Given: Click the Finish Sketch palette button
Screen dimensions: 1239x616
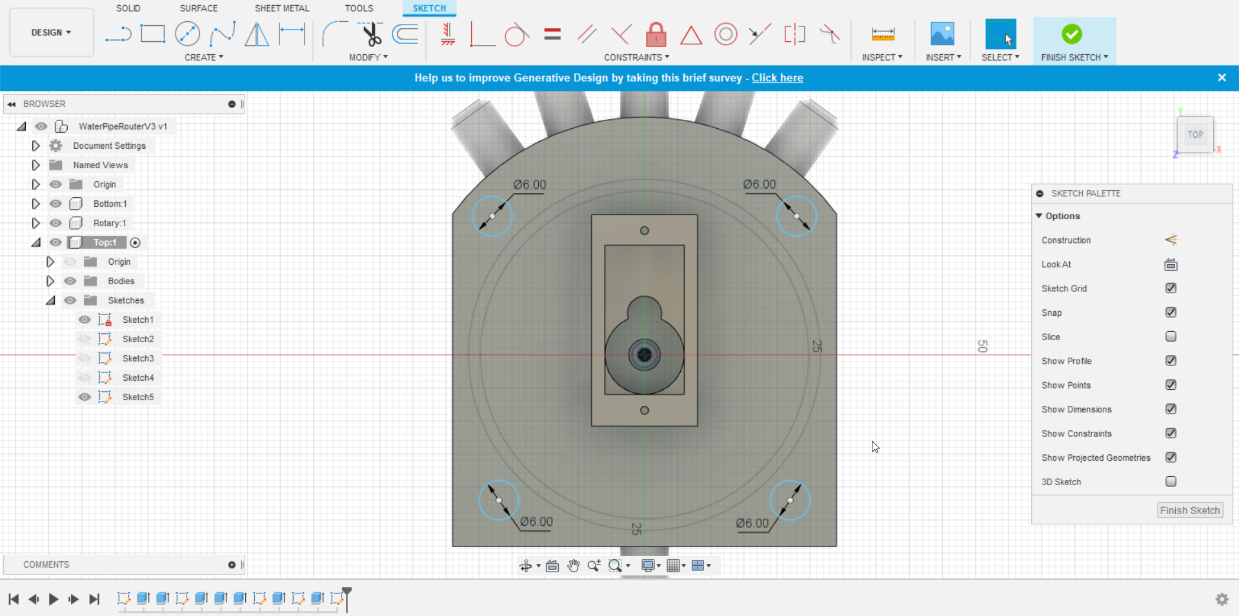Looking at the screenshot, I should pos(1190,510).
